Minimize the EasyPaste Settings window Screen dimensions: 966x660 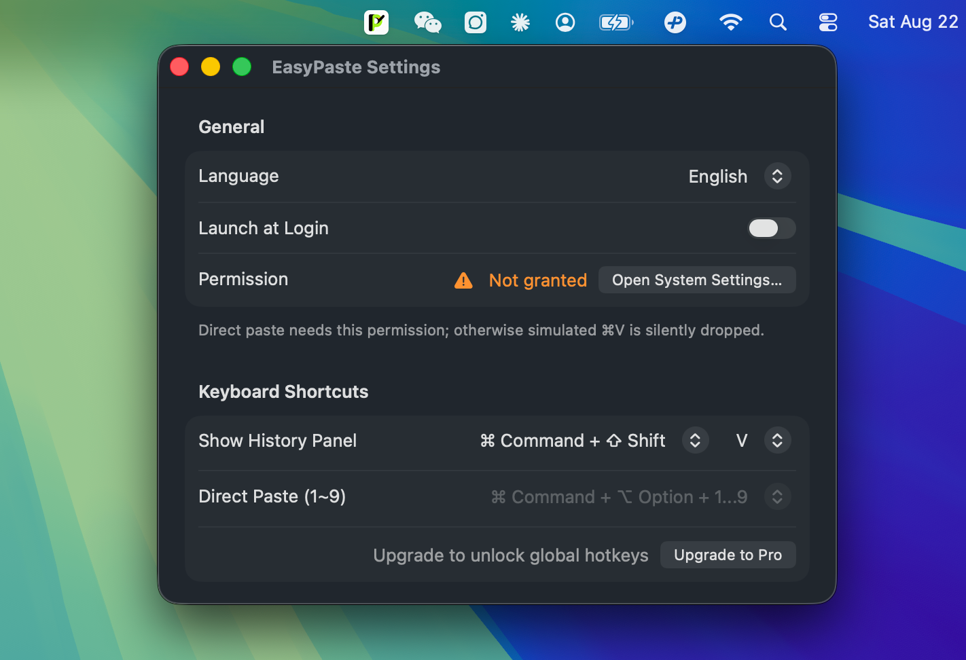point(211,67)
